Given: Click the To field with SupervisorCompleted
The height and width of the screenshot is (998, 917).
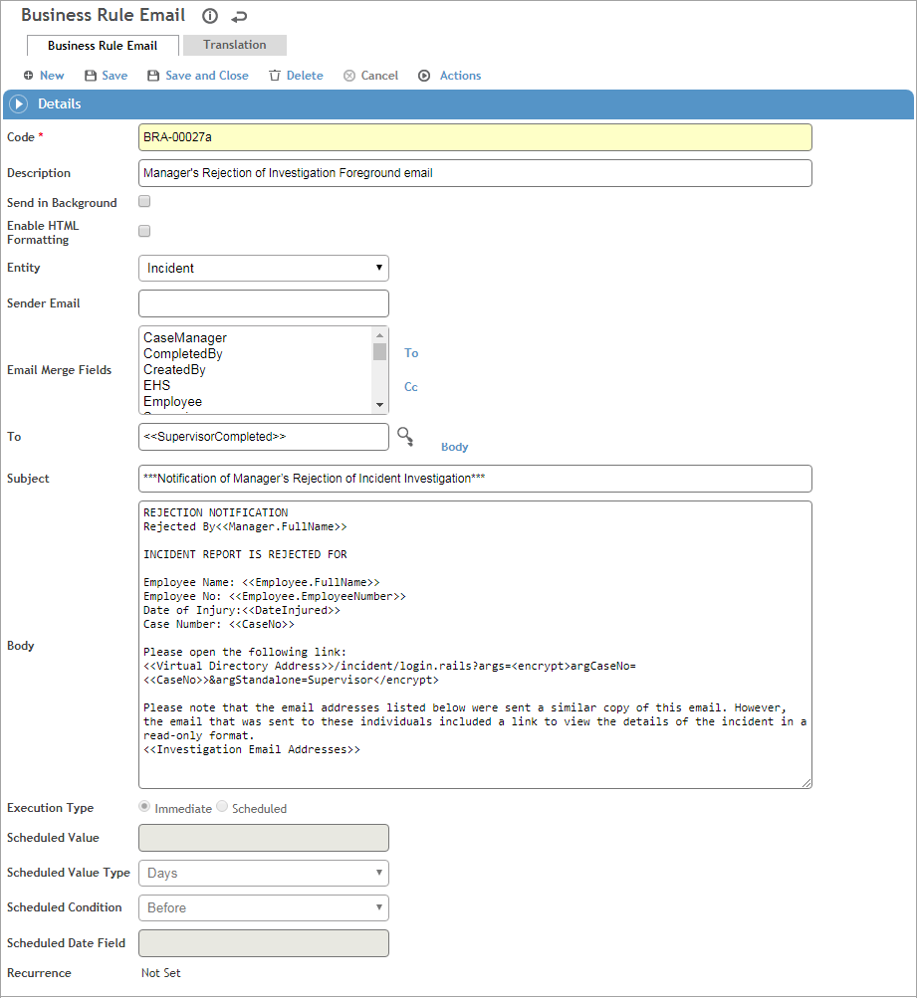Looking at the screenshot, I should [x=264, y=437].
